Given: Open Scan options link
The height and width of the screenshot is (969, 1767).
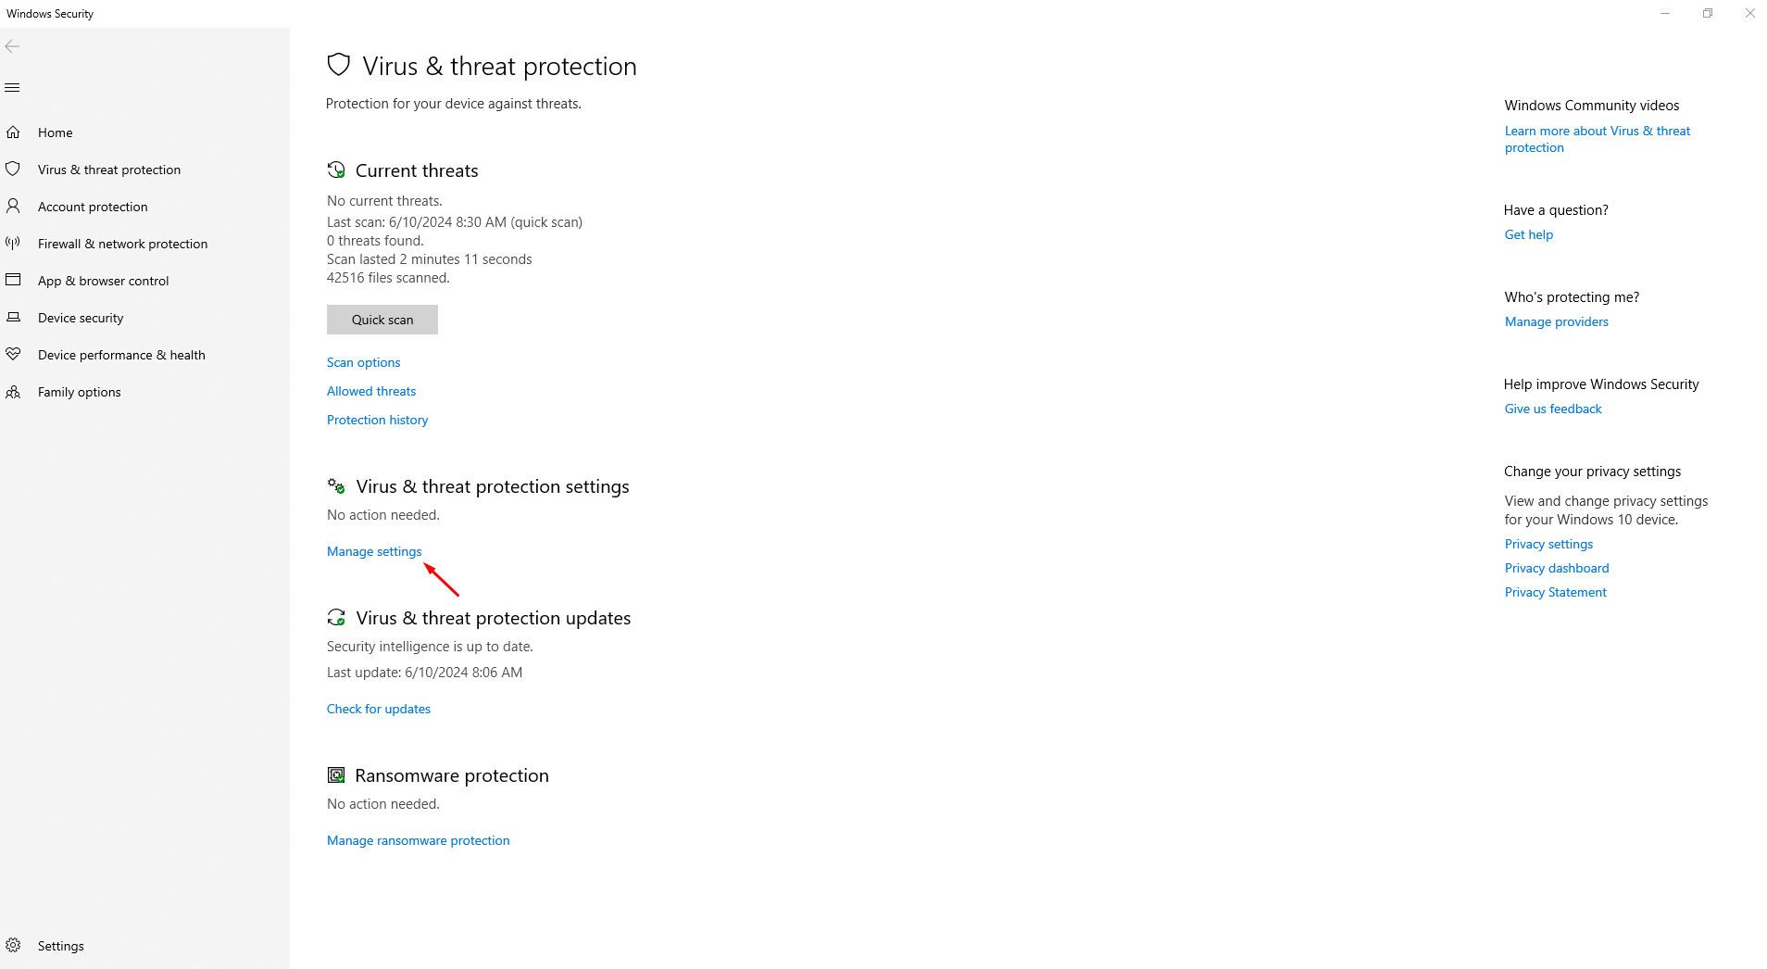Looking at the screenshot, I should click(x=364, y=362).
